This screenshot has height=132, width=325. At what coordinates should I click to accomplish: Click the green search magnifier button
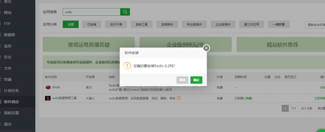pos(125,12)
